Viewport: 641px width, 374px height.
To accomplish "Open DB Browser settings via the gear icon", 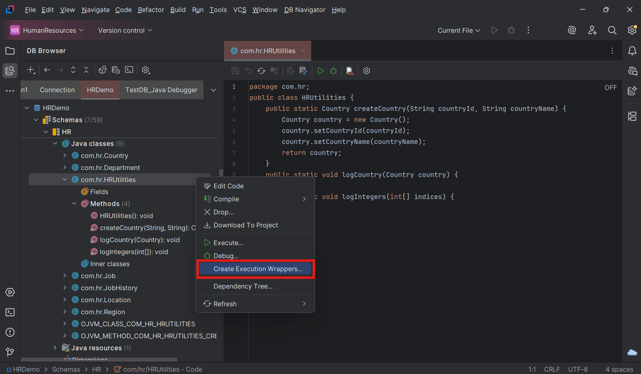I will click(146, 70).
